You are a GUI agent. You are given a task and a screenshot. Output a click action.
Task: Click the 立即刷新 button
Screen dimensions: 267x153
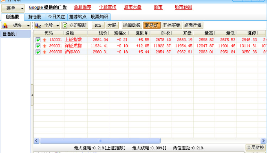(x=75, y=26)
